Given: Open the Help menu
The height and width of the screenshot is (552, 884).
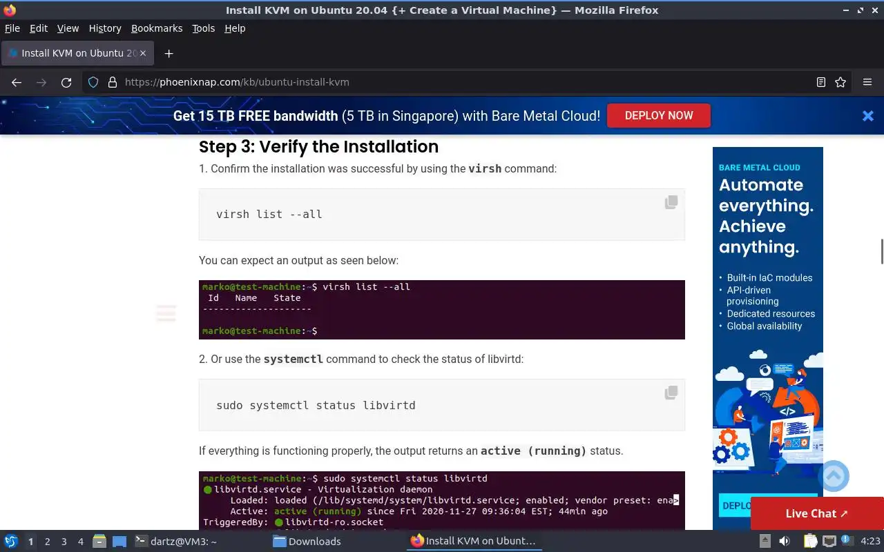Looking at the screenshot, I should (x=235, y=28).
